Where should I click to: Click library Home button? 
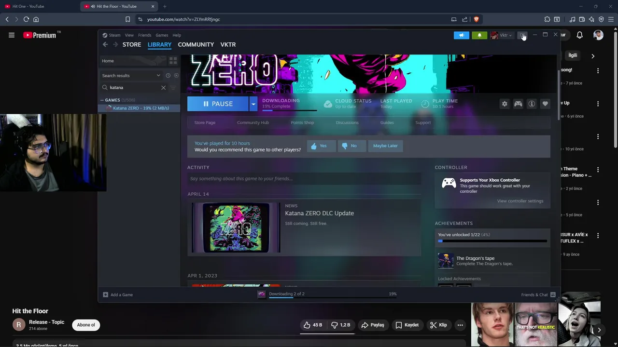click(132, 61)
